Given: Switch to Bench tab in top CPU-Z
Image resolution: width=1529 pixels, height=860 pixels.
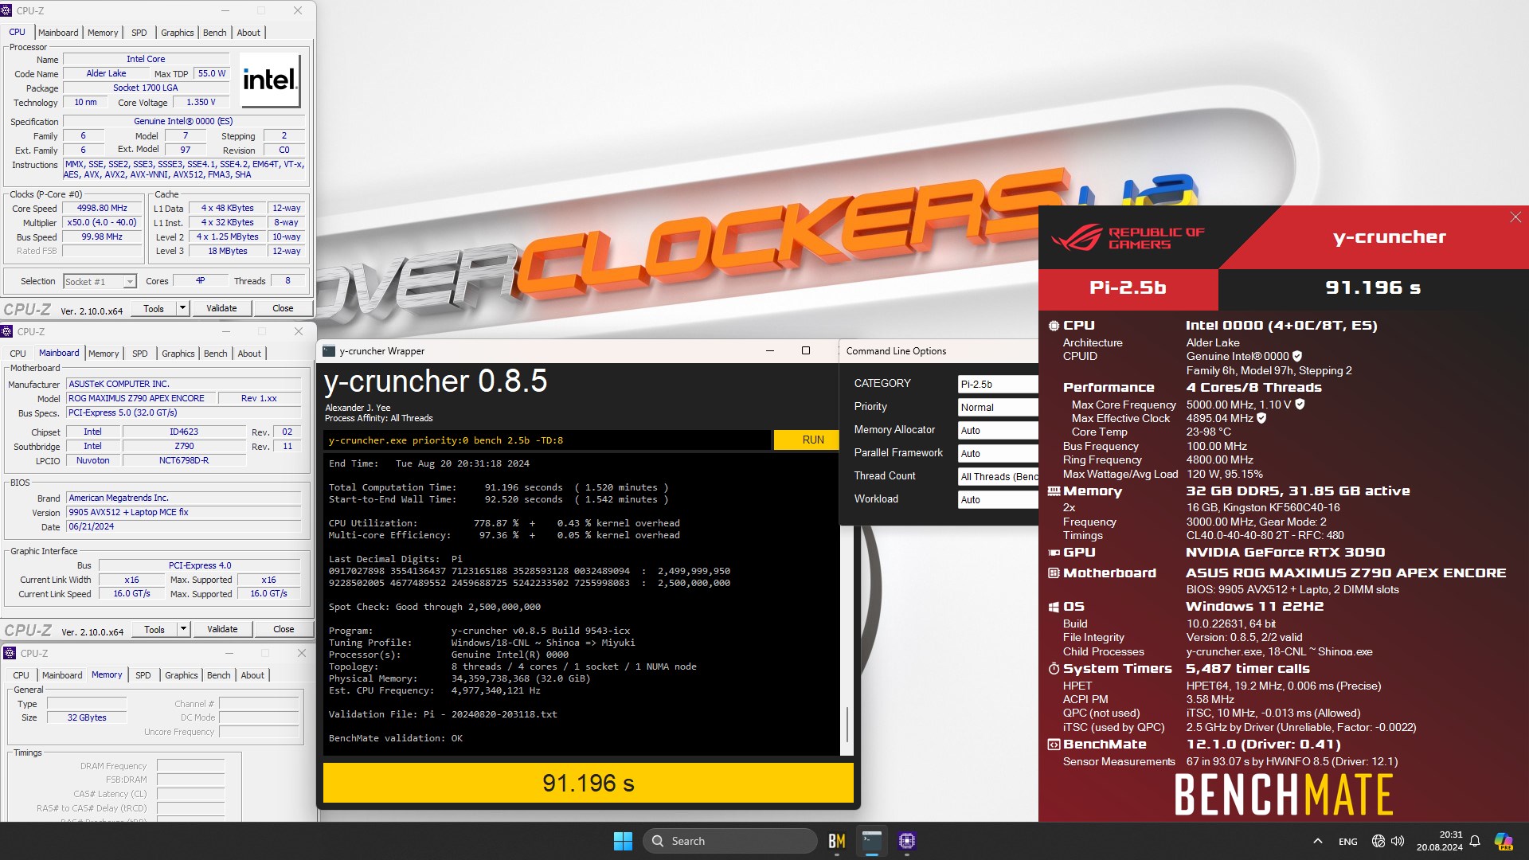Looking at the screenshot, I should click(214, 33).
